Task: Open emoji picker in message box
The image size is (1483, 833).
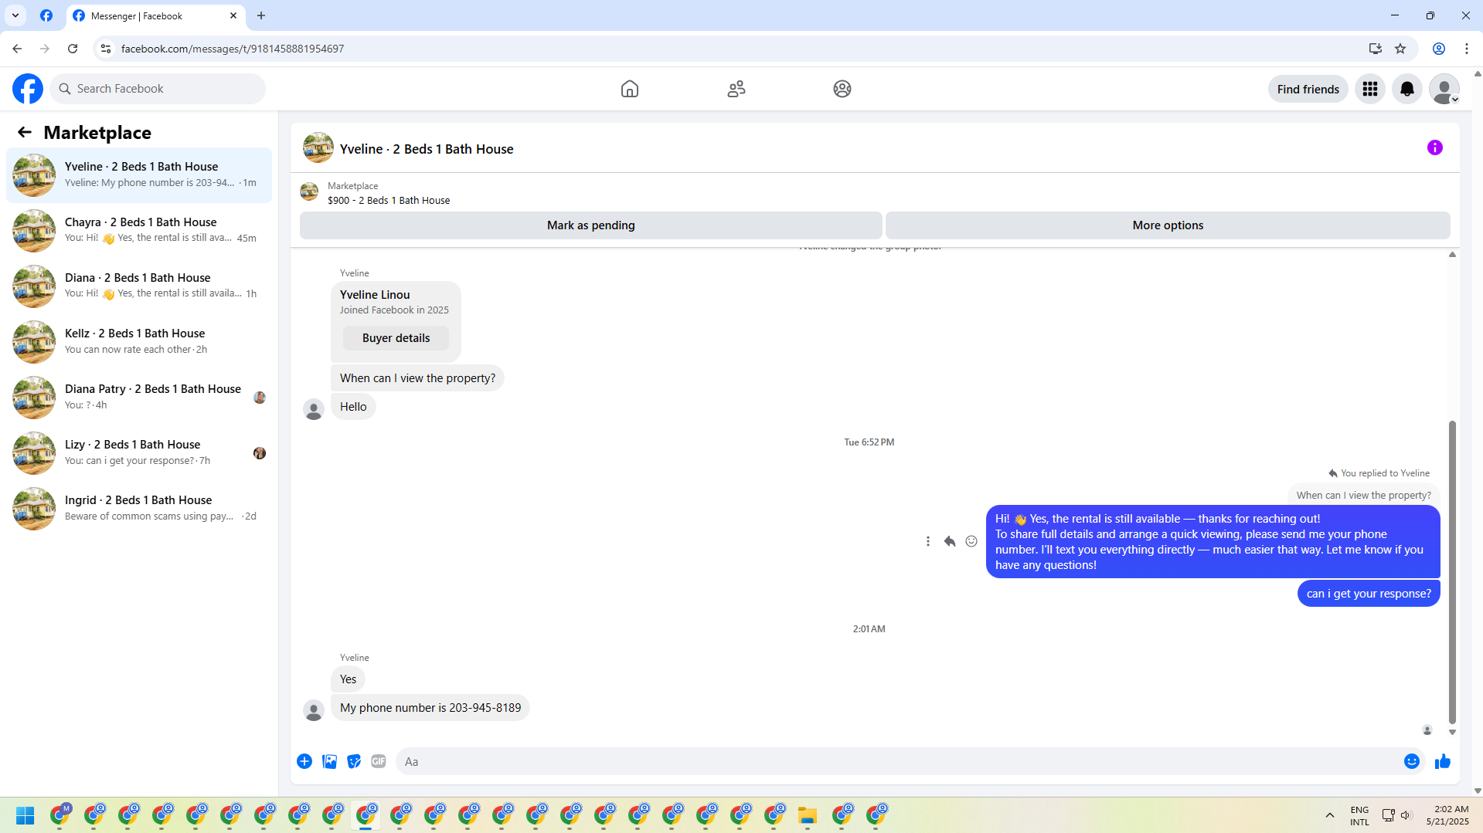Action: tap(1412, 761)
